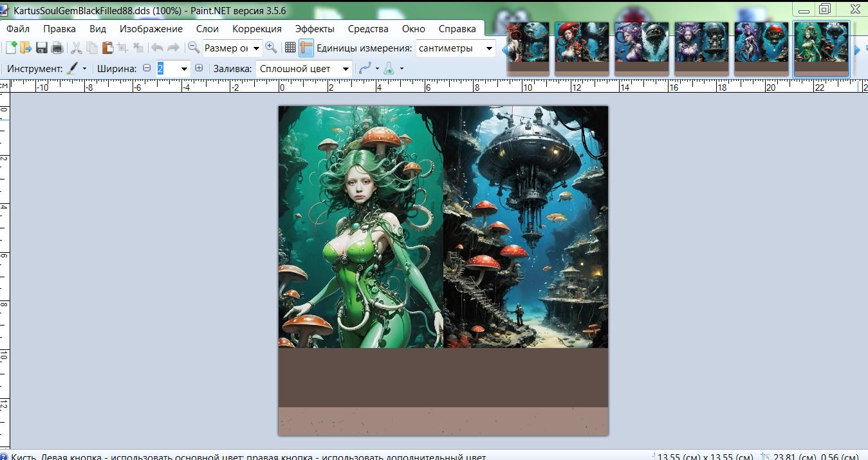Viewport: 868px width, 460px height.
Task: Expand the measurement units dropdown
Action: (489, 48)
